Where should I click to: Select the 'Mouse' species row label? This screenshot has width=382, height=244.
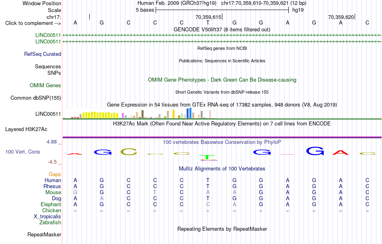(x=53, y=193)
